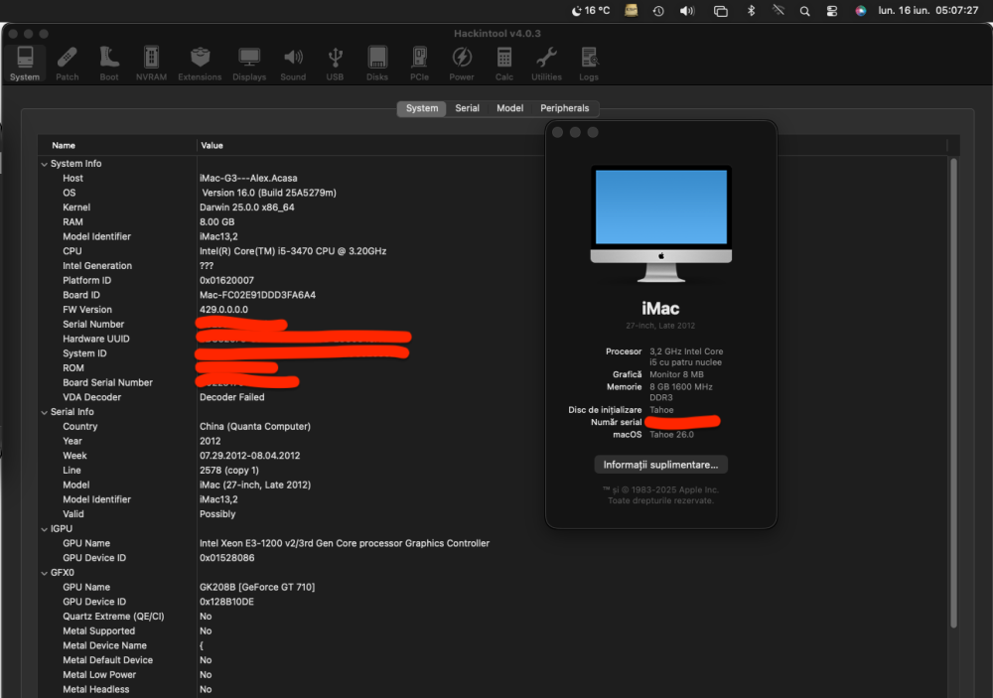Open the Power section

tap(462, 64)
